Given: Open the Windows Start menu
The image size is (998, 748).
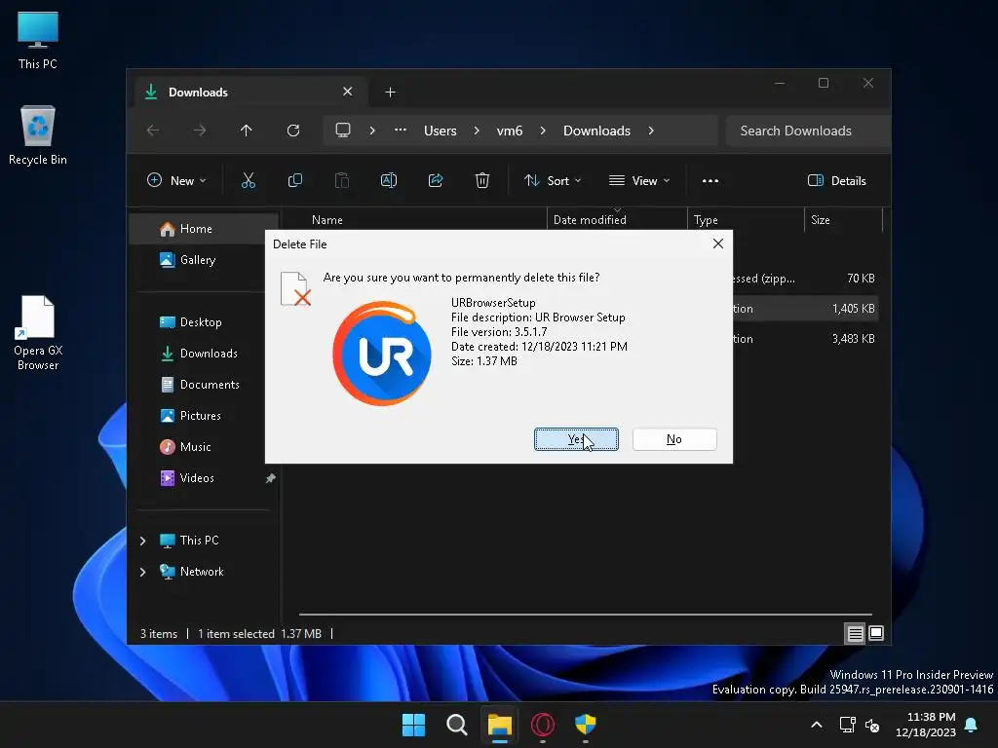Looking at the screenshot, I should point(413,725).
